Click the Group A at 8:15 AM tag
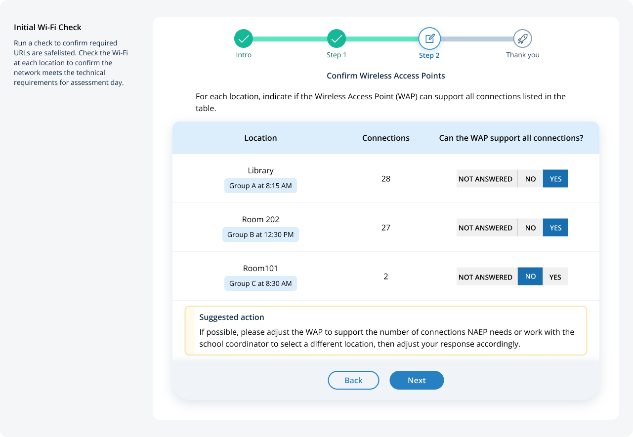This screenshot has height=437, width=633. (x=260, y=186)
